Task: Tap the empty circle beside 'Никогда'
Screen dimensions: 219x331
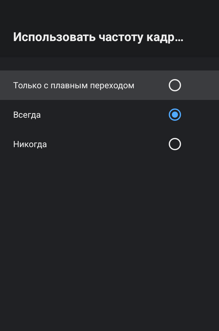Action: click(175, 144)
